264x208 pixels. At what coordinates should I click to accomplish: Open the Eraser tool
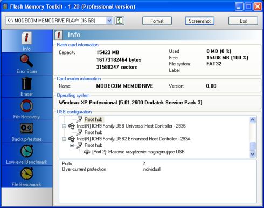point(27,86)
